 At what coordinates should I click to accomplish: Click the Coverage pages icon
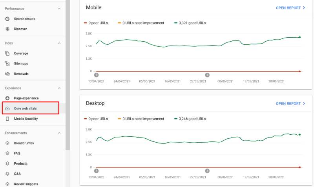(x=7, y=53)
